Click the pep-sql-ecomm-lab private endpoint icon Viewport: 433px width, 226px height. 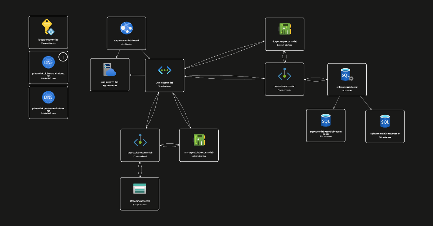(x=284, y=75)
